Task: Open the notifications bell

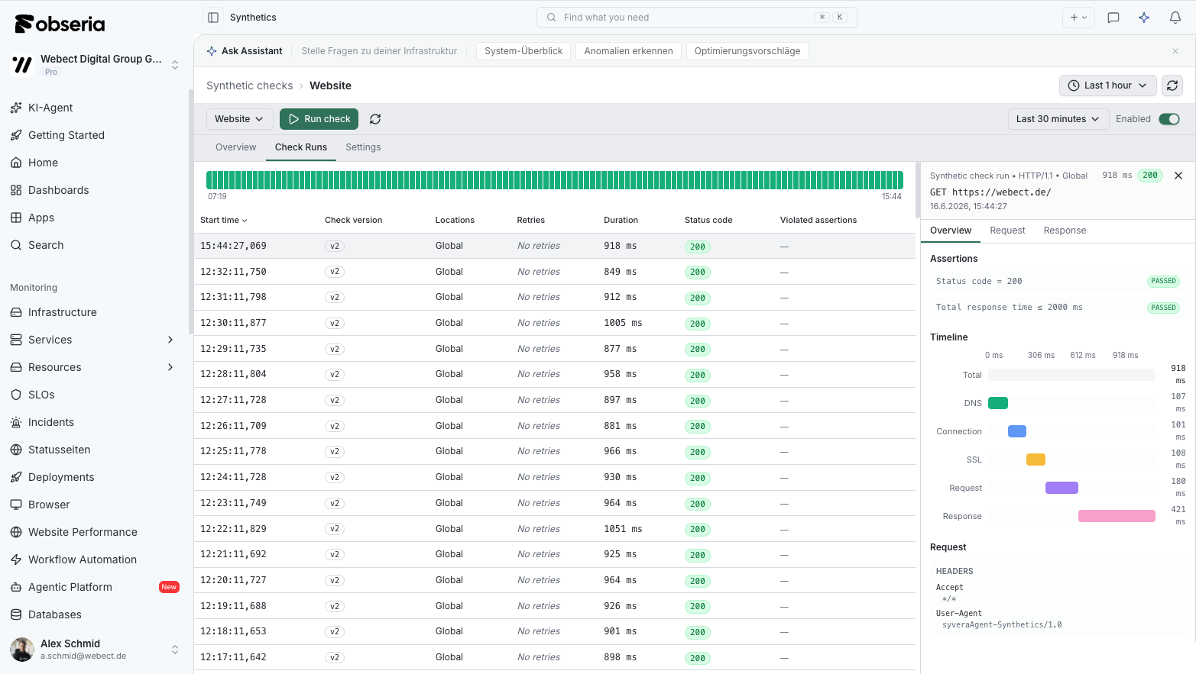Action: [x=1175, y=18]
